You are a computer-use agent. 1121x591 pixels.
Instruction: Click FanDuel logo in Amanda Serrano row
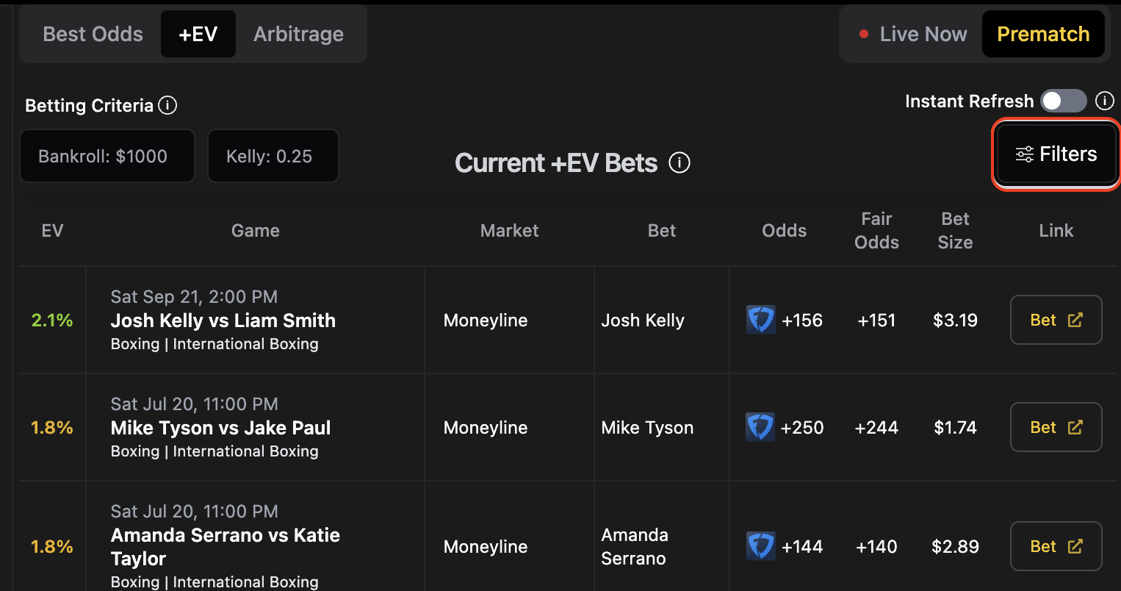coord(760,546)
